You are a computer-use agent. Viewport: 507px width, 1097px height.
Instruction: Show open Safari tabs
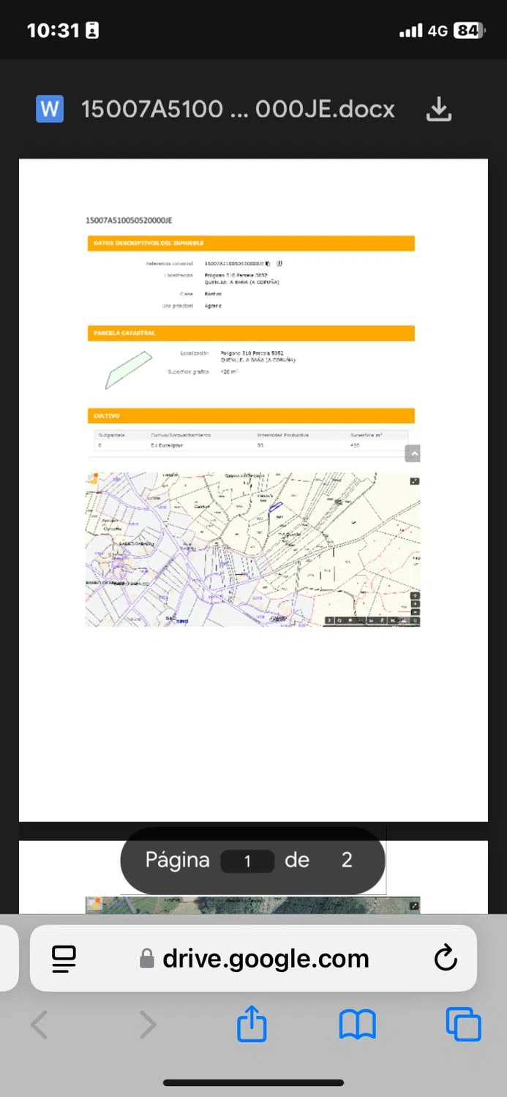pos(463,1024)
